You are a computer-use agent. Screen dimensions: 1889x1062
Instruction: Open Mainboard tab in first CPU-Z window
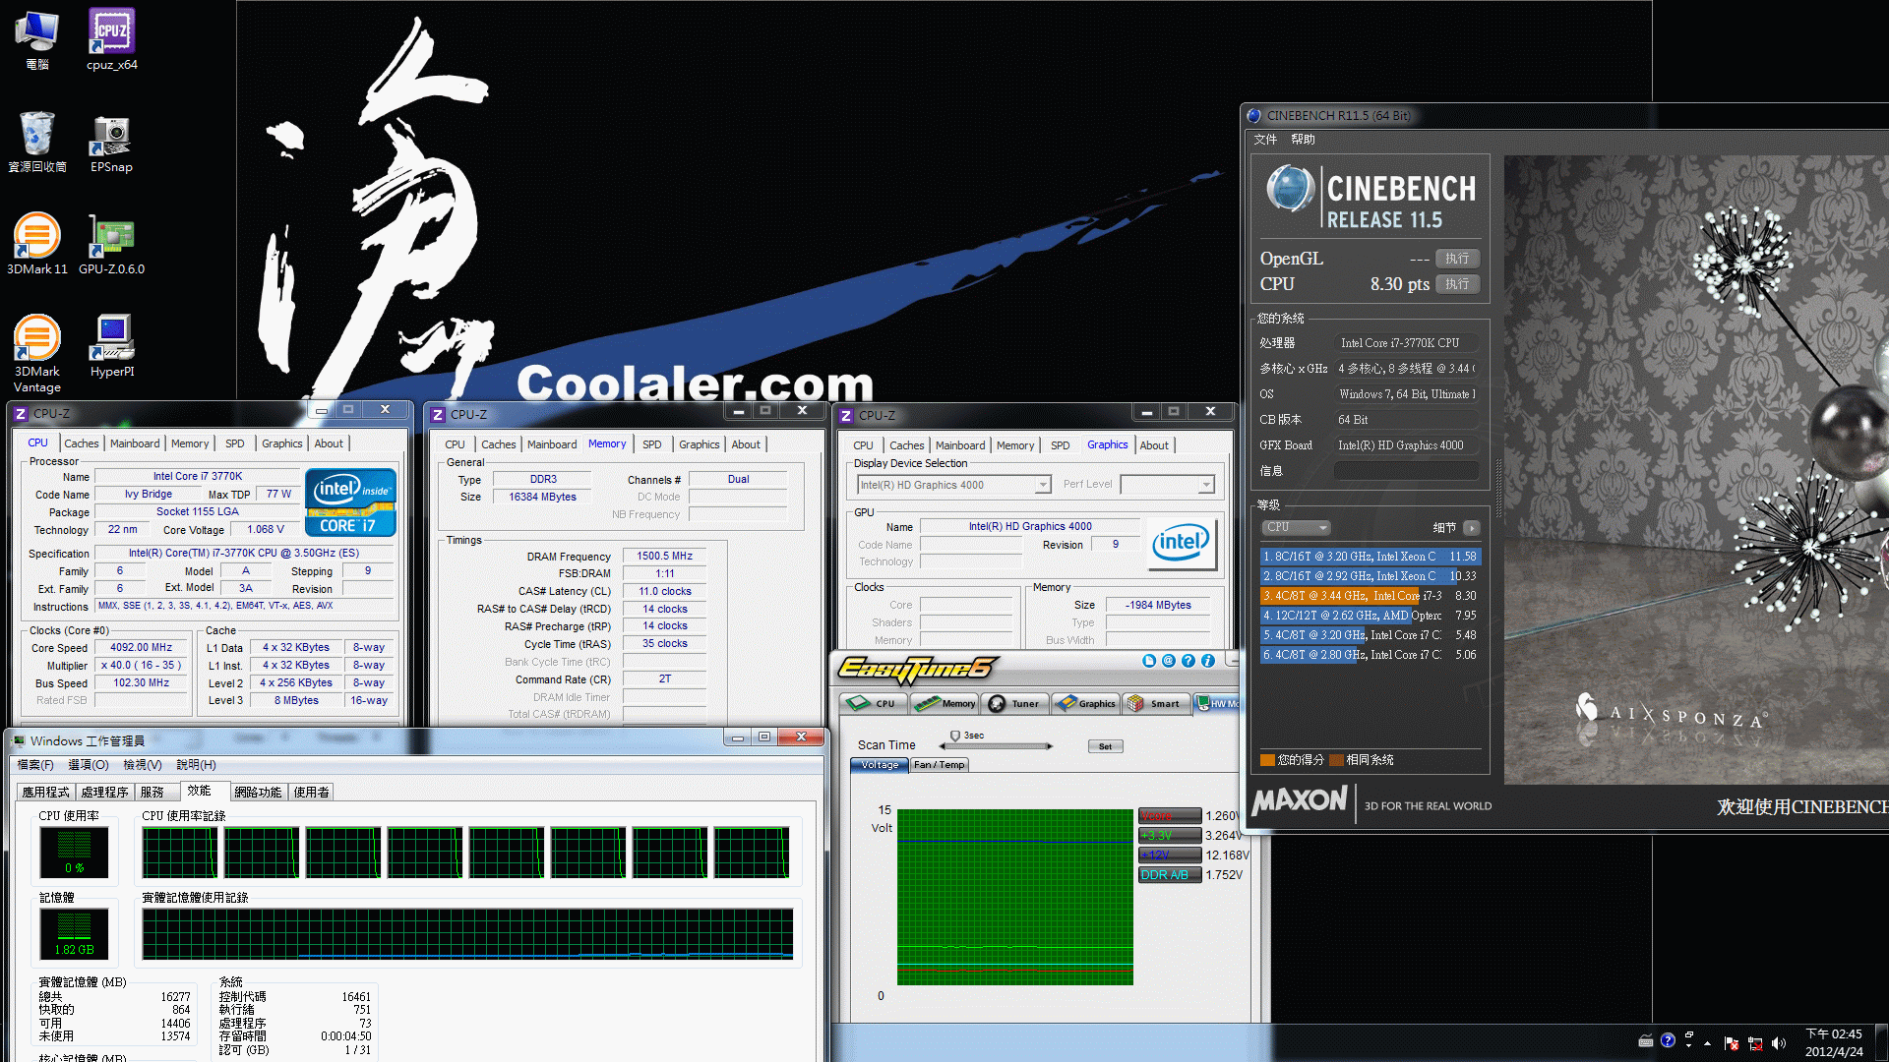coord(135,443)
